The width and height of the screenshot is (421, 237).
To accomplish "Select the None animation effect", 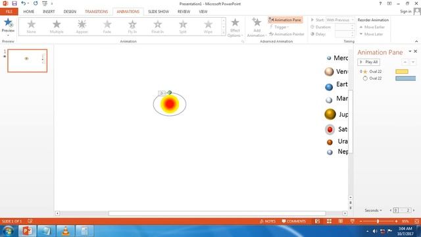I will click(x=31, y=26).
